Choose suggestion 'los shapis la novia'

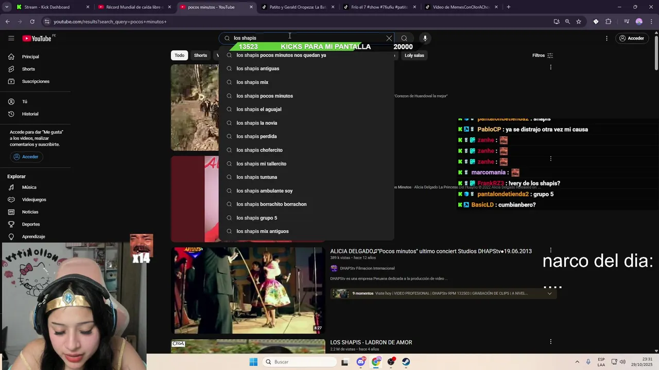[x=306, y=123]
